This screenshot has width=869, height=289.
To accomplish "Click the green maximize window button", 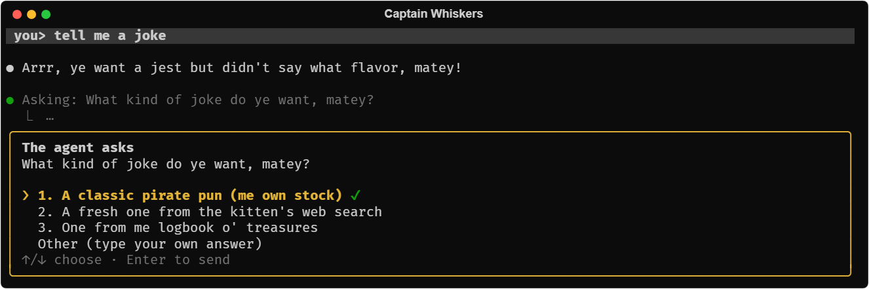I will [x=46, y=14].
